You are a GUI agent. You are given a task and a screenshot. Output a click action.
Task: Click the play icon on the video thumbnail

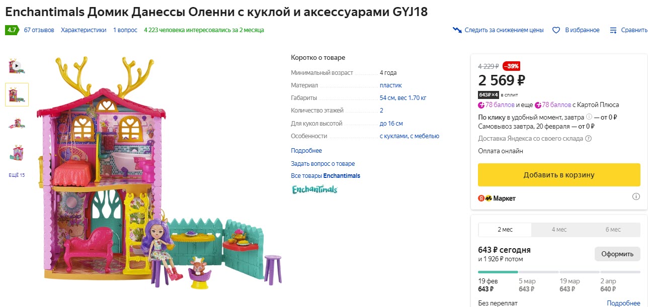(17, 64)
